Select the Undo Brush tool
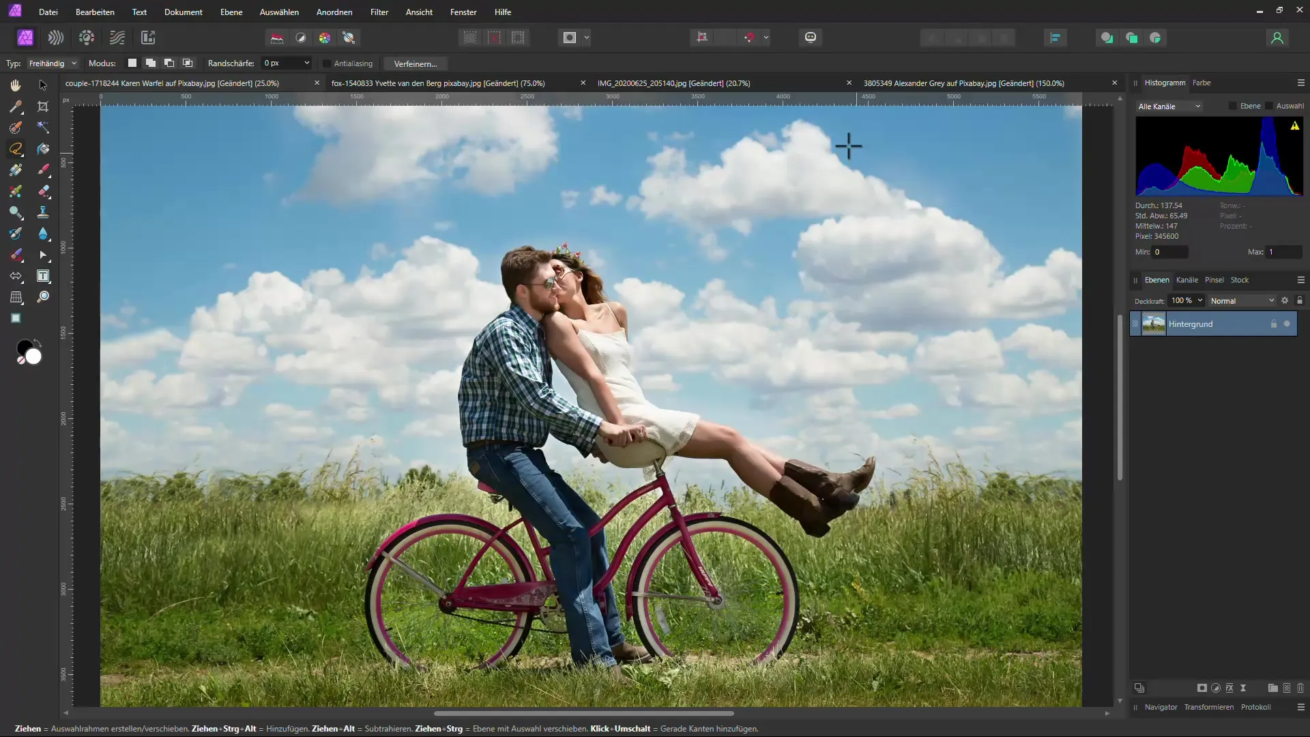1310x737 pixels. [x=16, y=233]
